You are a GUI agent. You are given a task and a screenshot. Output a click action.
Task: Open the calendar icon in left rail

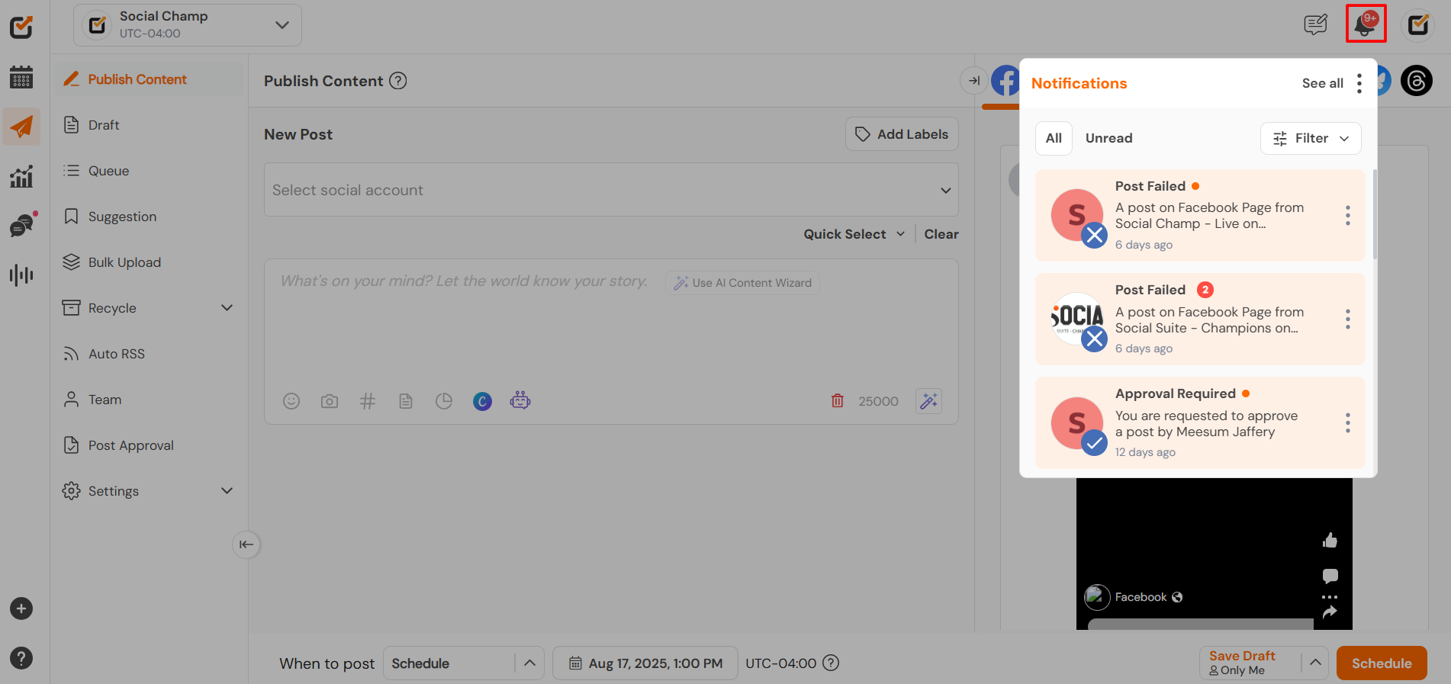(x=21, y=77)
